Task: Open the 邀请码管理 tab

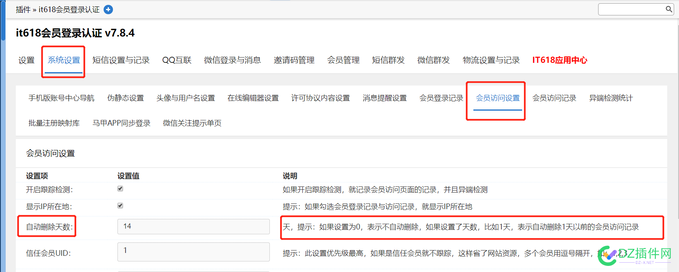Action: point(294,60)
